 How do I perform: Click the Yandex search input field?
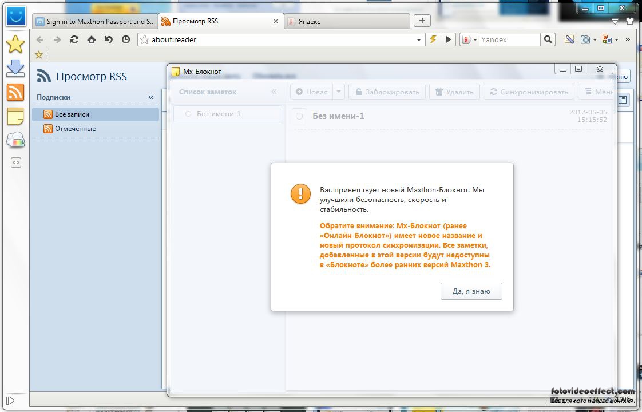coord(509,39)
